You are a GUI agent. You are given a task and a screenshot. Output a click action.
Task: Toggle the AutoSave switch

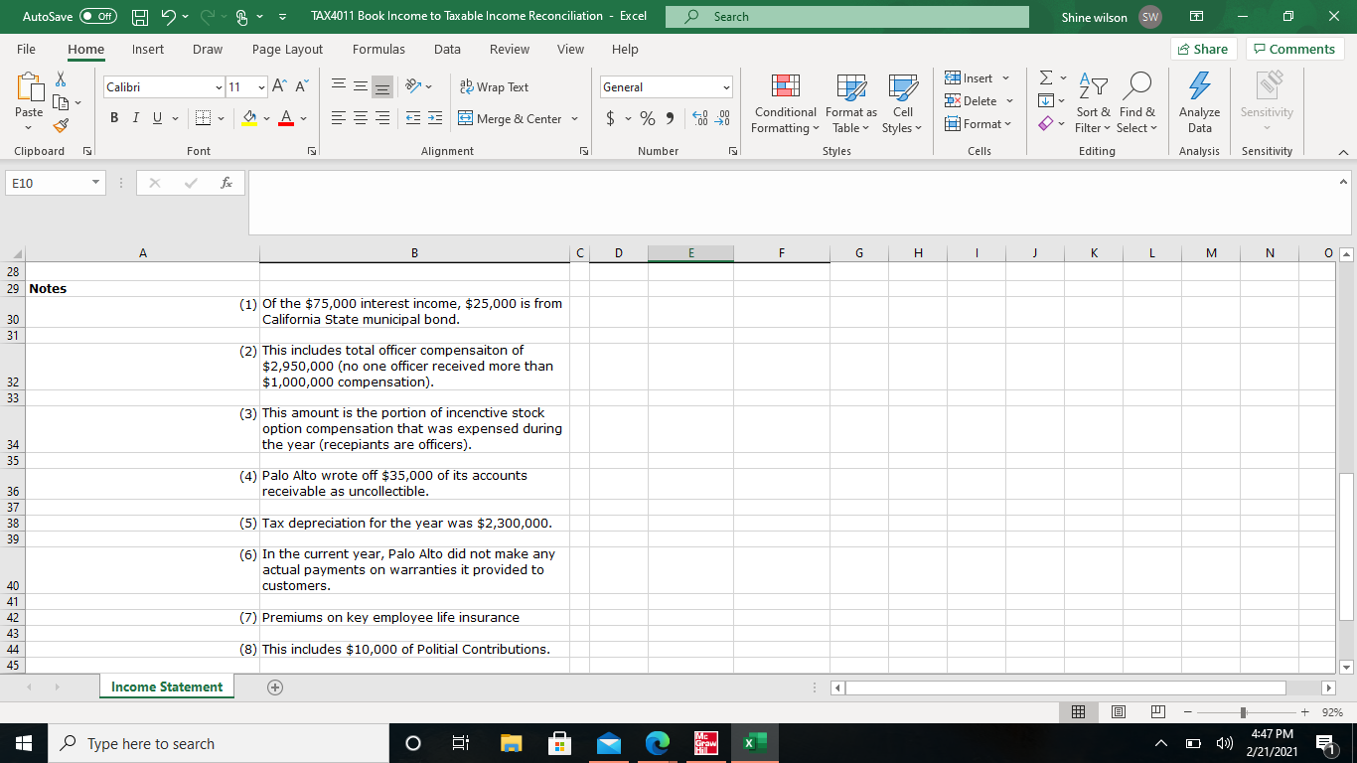pyautogui.click(x=97, y=17)
